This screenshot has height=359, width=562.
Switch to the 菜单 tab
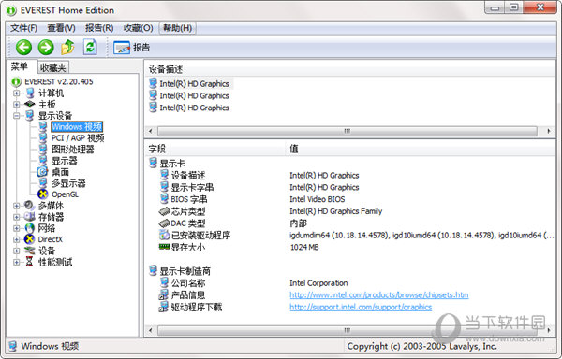20,66
